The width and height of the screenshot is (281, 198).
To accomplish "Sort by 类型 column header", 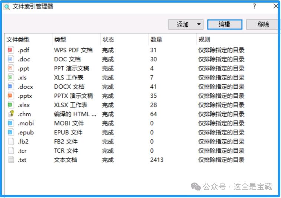I will point(60,39).
